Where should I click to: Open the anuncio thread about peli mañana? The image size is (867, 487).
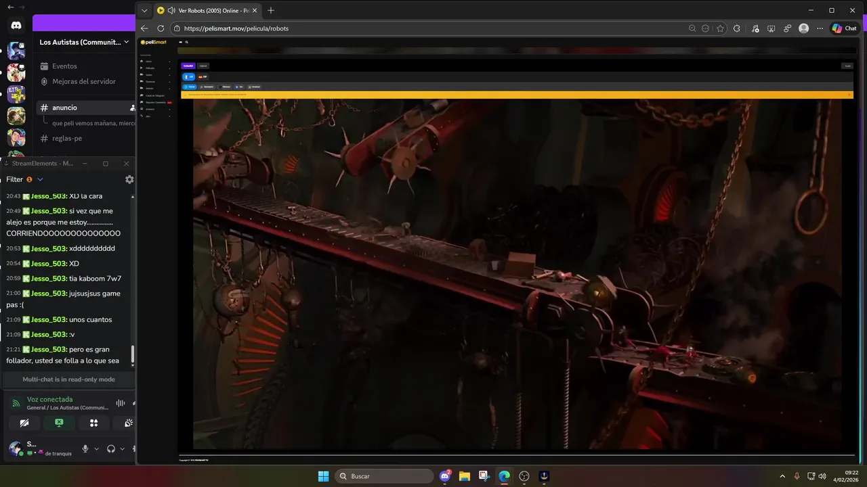(93, 123)
